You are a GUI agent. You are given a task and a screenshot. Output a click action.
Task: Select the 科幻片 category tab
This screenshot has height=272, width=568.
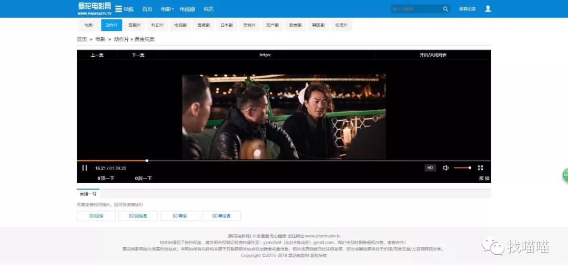click(x=158, y=25)
